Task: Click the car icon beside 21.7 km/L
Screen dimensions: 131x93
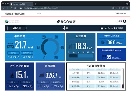Action: (x=10, y=46)
